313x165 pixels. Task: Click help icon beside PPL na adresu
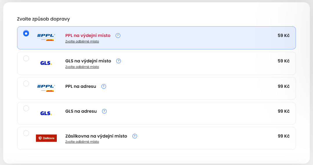104,86
